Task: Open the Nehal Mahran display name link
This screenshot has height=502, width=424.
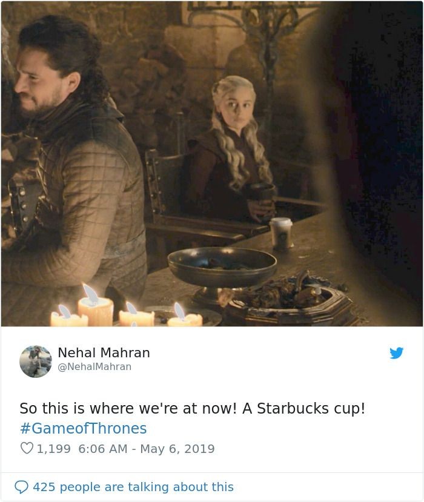Action: click(x=104, y=353)
